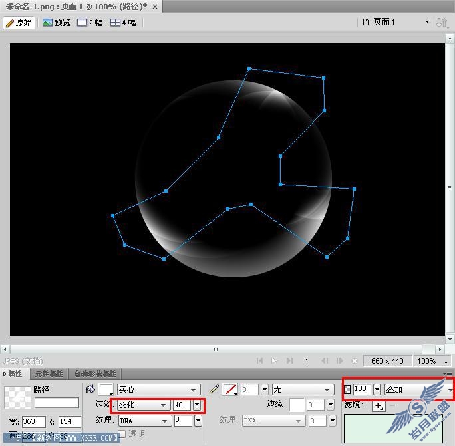The image size is (455, 446).
Task: Open the stroke edge value slider arrow
Action: (x=331, y=405)
